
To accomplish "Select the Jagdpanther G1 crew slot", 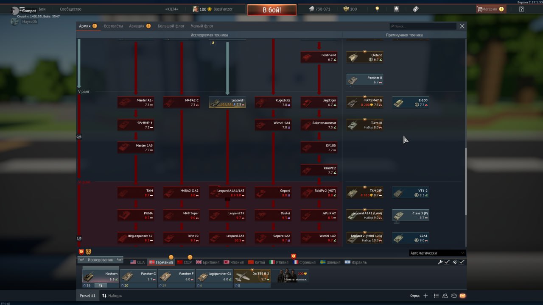I will point(214,278).
